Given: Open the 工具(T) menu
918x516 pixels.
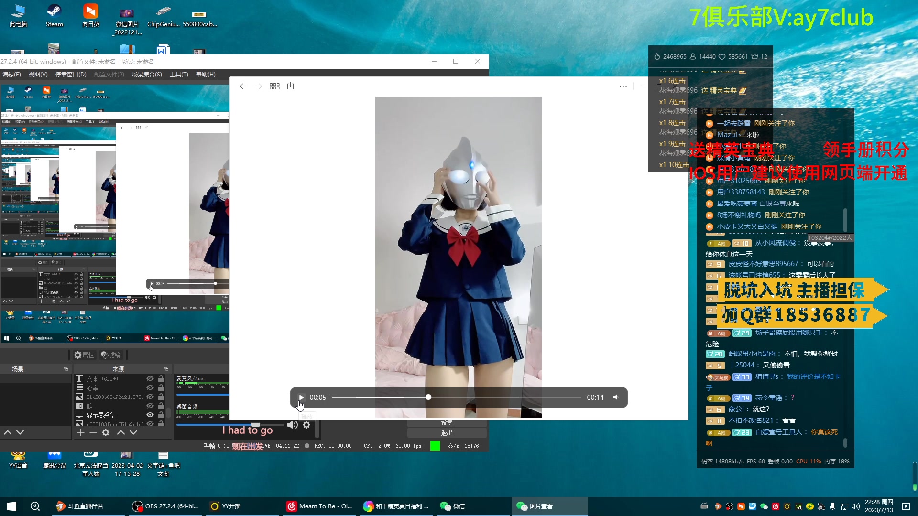Looking at the screenshot, I should click(179, 74).
